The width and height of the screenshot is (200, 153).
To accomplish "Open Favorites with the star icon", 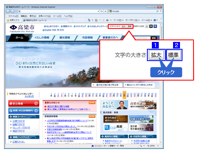I will pos(8,20).
